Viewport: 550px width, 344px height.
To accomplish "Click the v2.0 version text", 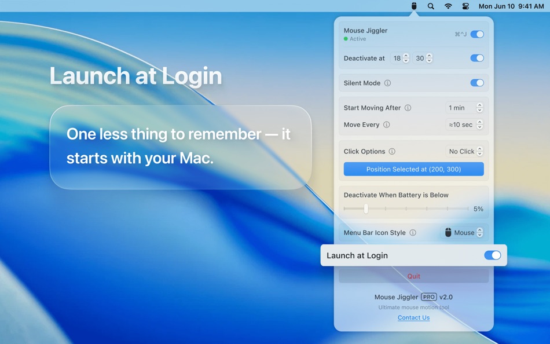I will [446, 297].
